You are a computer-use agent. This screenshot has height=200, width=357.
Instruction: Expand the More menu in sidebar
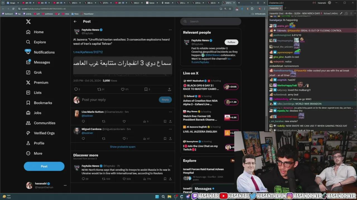pos(38,153)
